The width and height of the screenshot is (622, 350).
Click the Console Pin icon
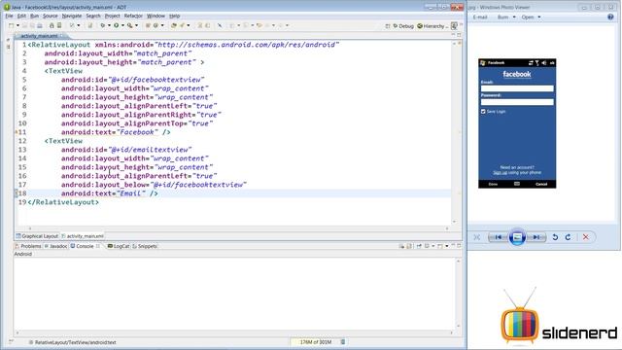coord(419,246)
